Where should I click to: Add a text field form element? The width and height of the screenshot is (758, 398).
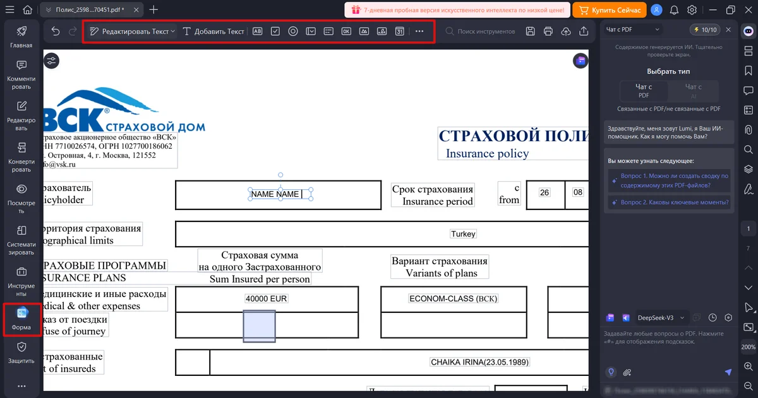pos(257,31)
